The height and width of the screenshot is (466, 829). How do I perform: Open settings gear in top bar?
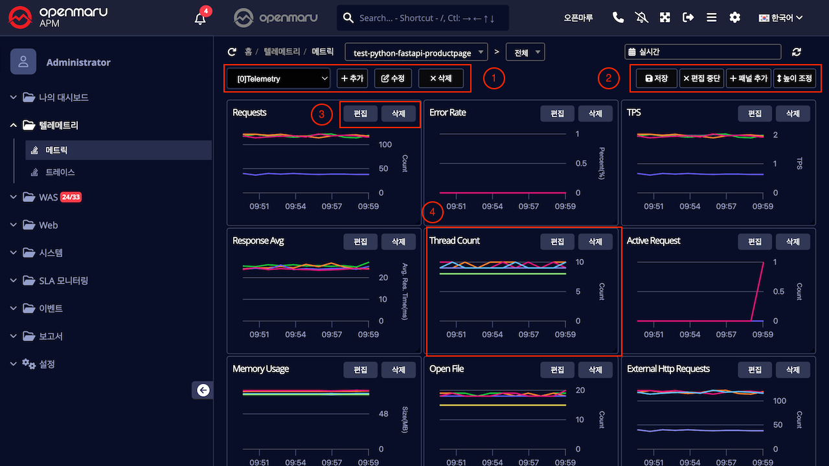point(734,18)
